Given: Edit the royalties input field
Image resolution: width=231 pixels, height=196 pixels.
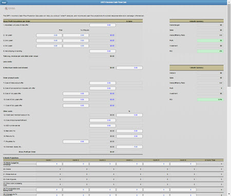Looking at the screenshot, I should (x=76, y=142).
